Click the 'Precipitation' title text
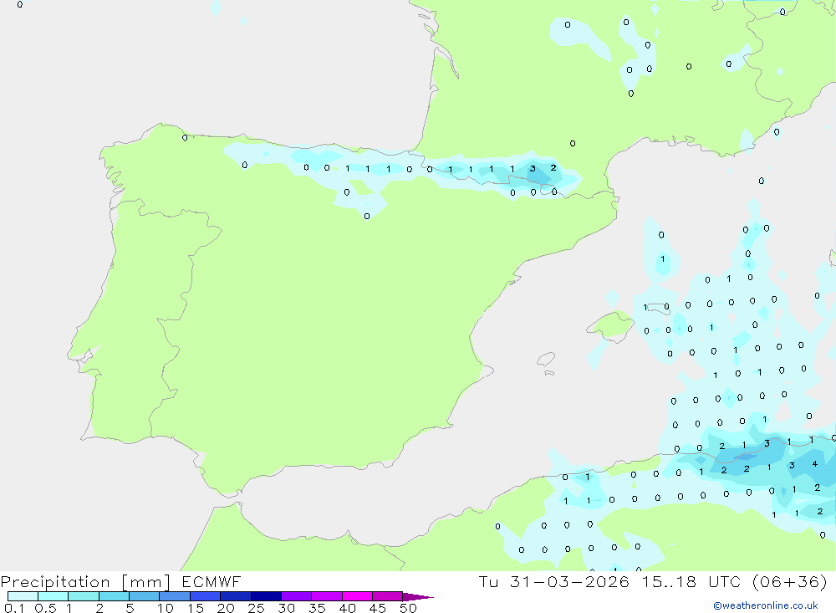Image resolution: width=836 pixels, height=613 pixels. pyautogui.click(x=55, y=582)
